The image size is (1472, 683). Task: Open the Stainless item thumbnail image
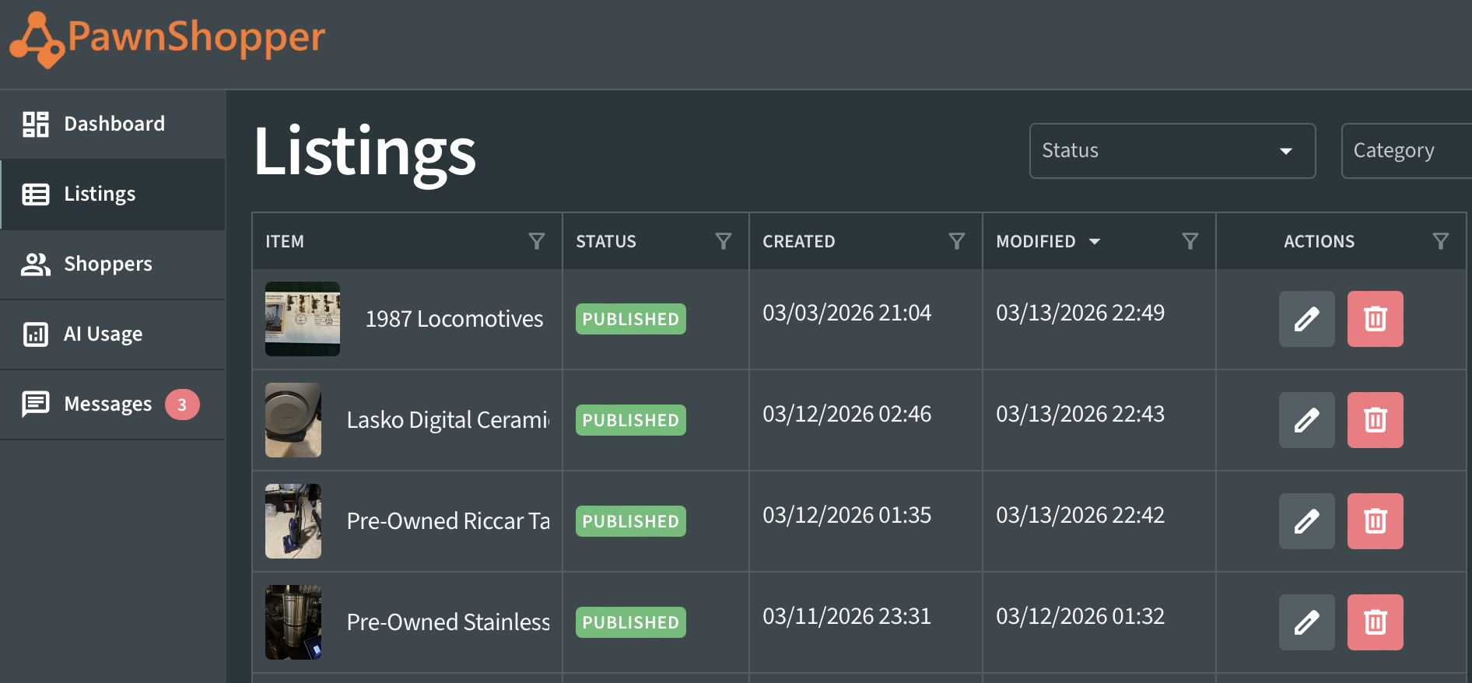click(293, 622)
